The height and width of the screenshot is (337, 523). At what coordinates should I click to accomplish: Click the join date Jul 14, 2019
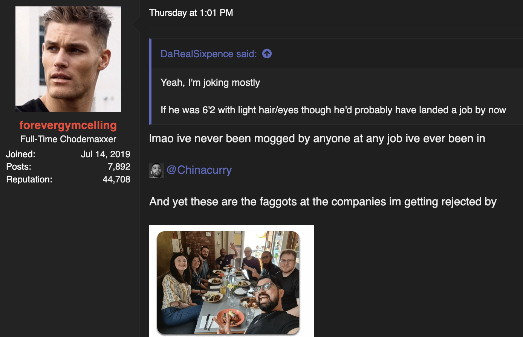tap(106, 154)
